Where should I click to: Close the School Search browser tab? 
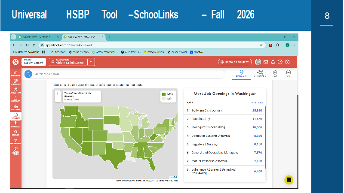(x=58, y=37)
